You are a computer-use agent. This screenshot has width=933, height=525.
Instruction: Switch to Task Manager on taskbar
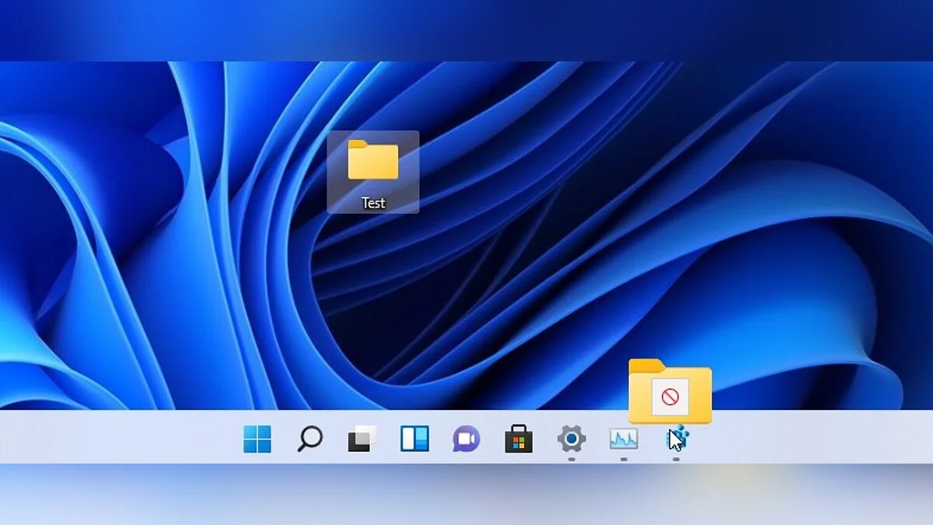(x=624, y=439)
